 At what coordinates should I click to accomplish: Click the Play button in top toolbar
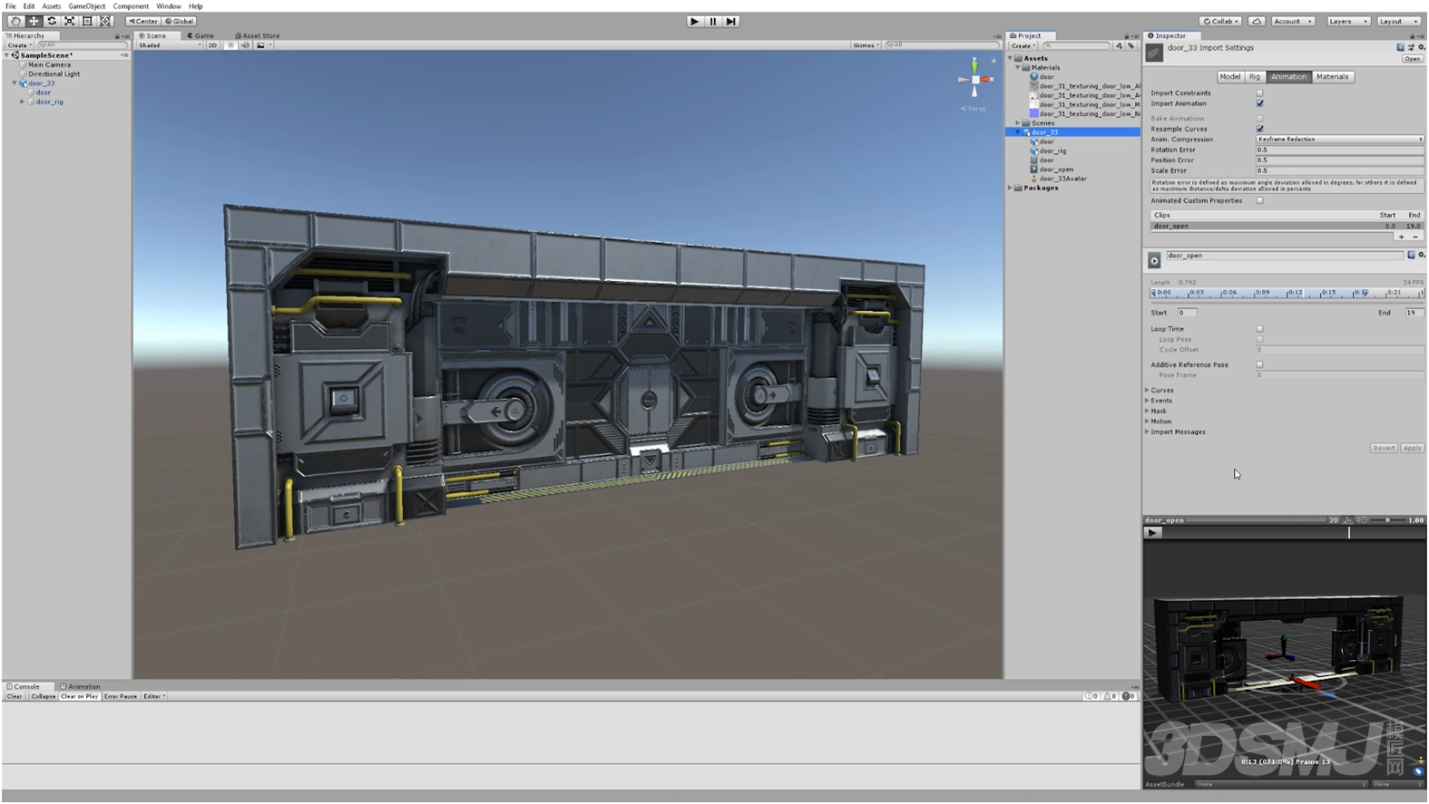point(695,21)
